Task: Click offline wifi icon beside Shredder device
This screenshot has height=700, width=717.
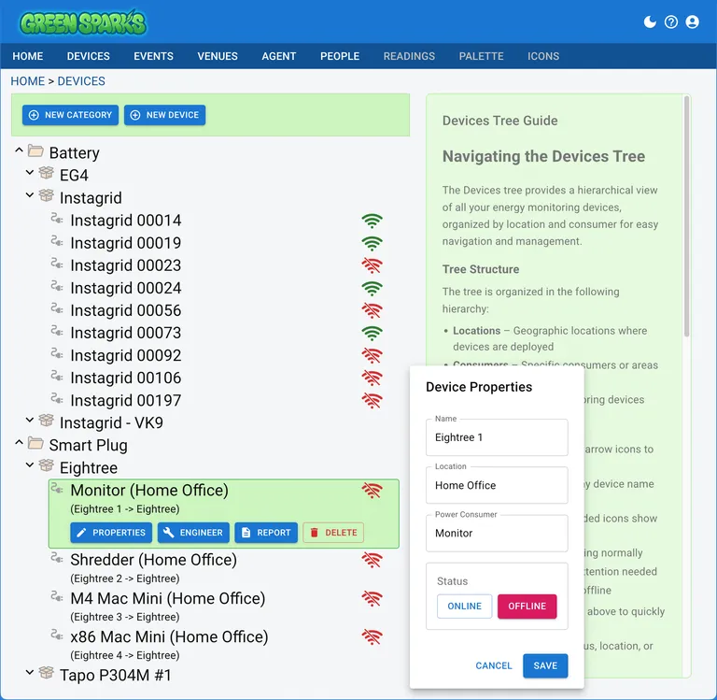Action: coord(372,560)
